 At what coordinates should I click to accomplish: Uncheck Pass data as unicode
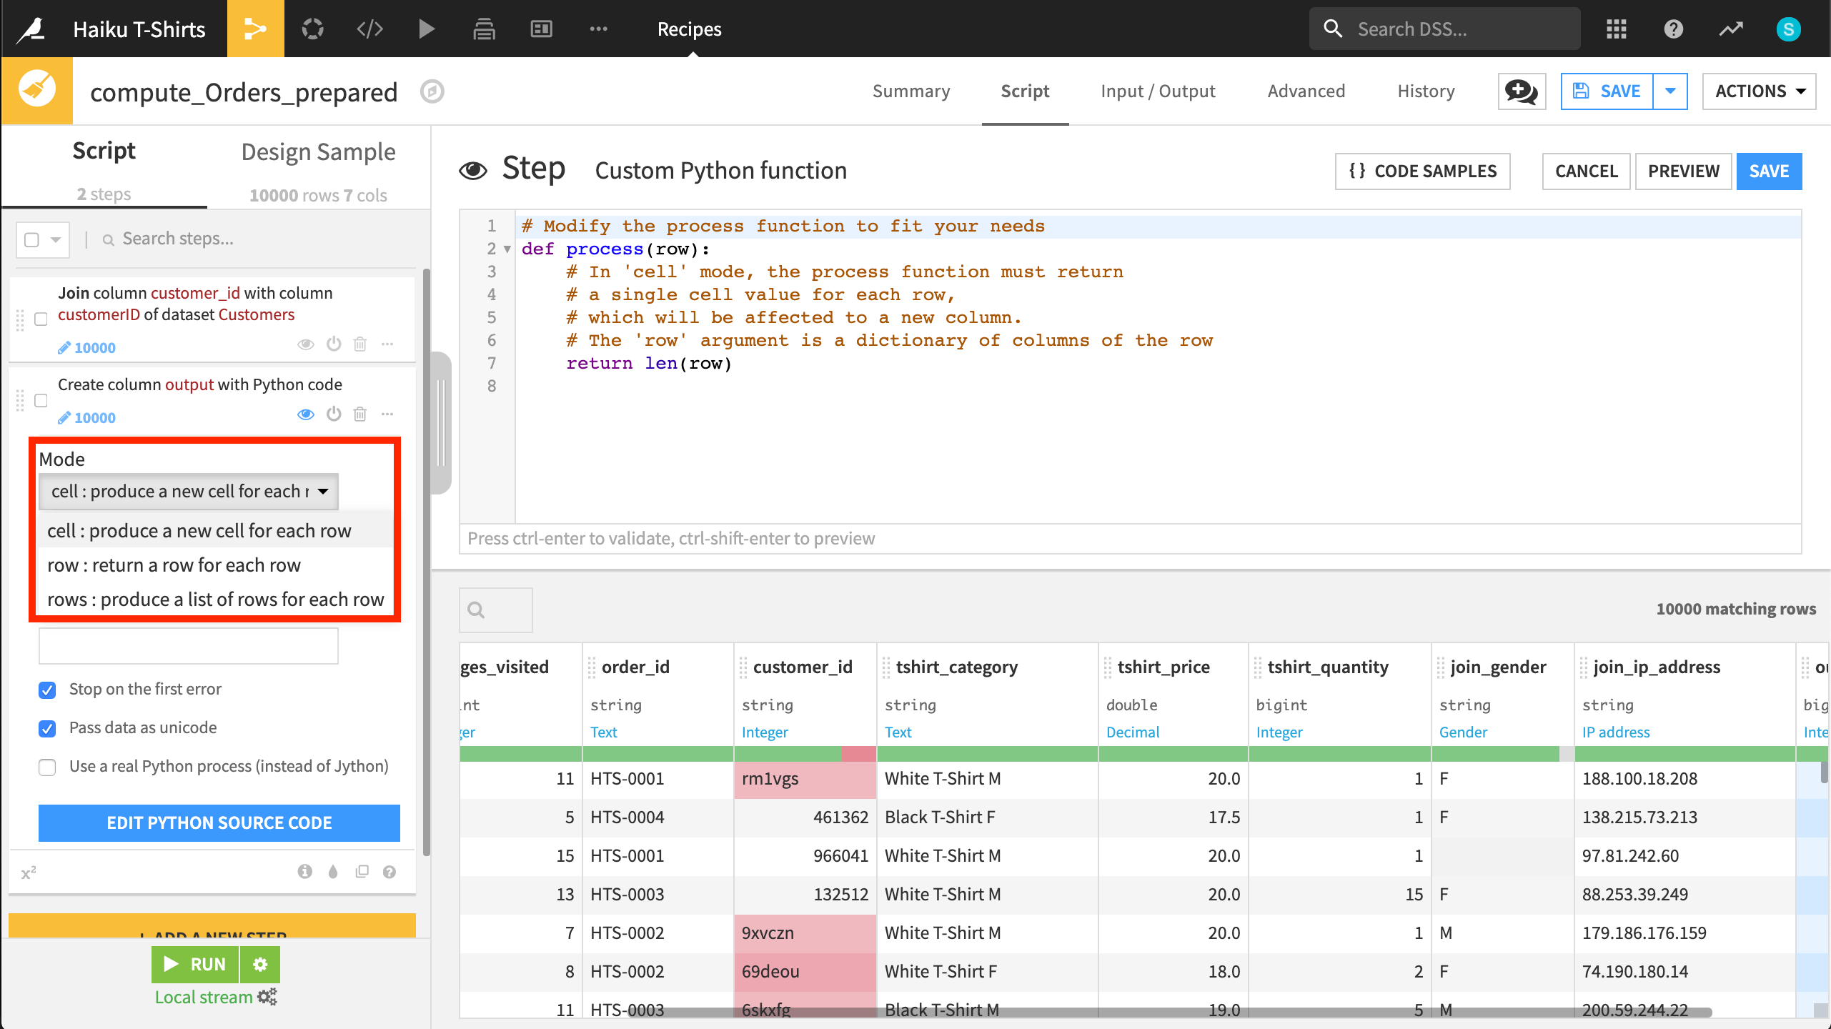(47, 728)
